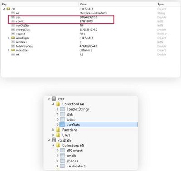Click the ctcsData database icon

(x=54, y=140)
